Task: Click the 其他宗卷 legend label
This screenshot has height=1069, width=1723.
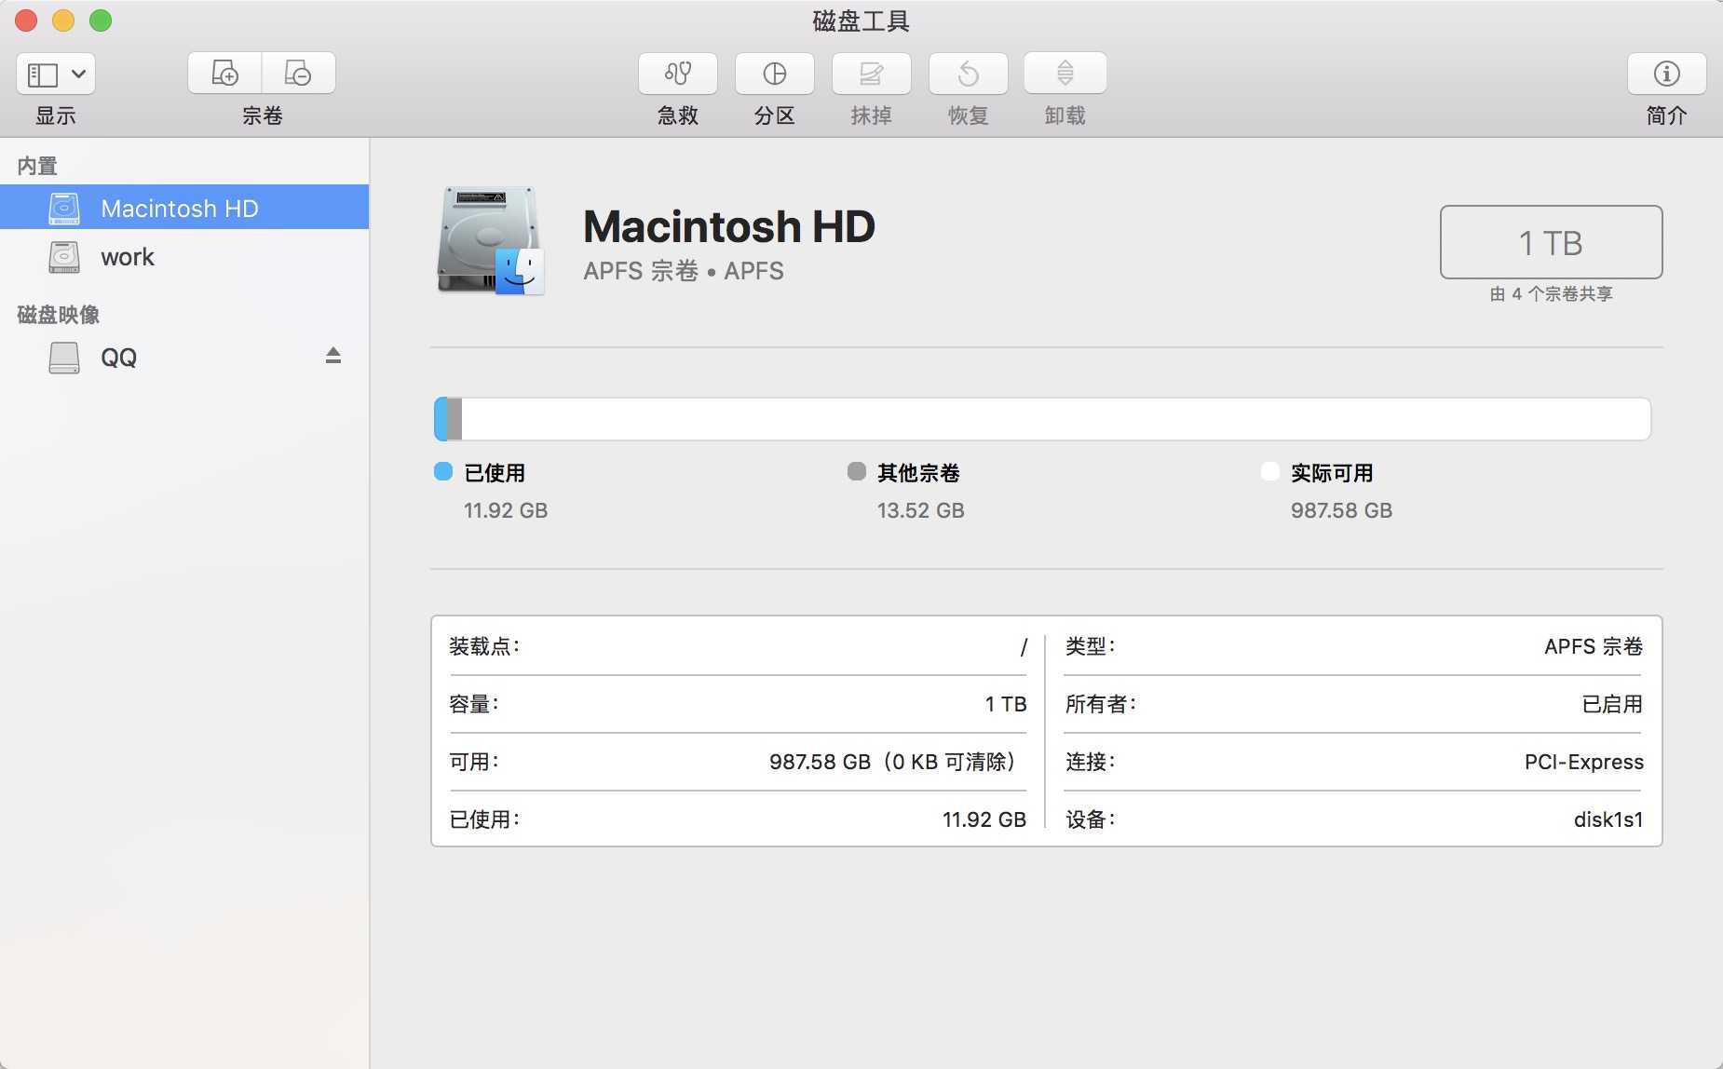Action: [918, 473]
